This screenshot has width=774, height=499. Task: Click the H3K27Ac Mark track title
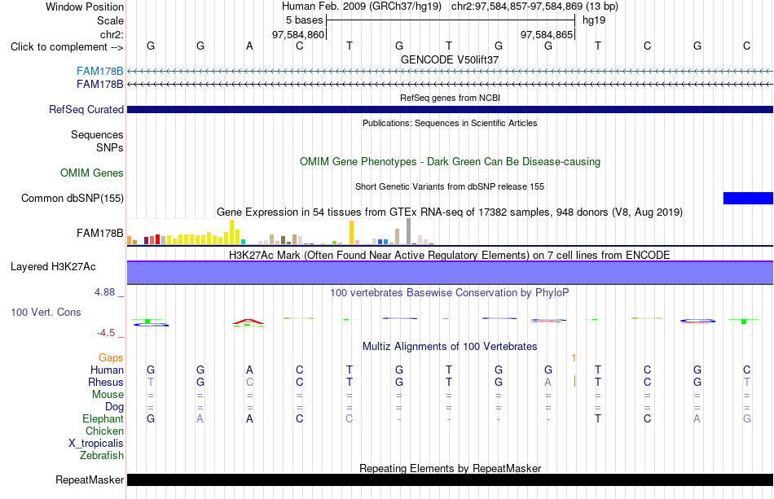pos(450,255)
